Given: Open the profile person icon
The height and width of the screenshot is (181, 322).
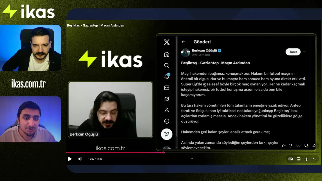Looking at the screenshot, I should click(x=167, y=110).
